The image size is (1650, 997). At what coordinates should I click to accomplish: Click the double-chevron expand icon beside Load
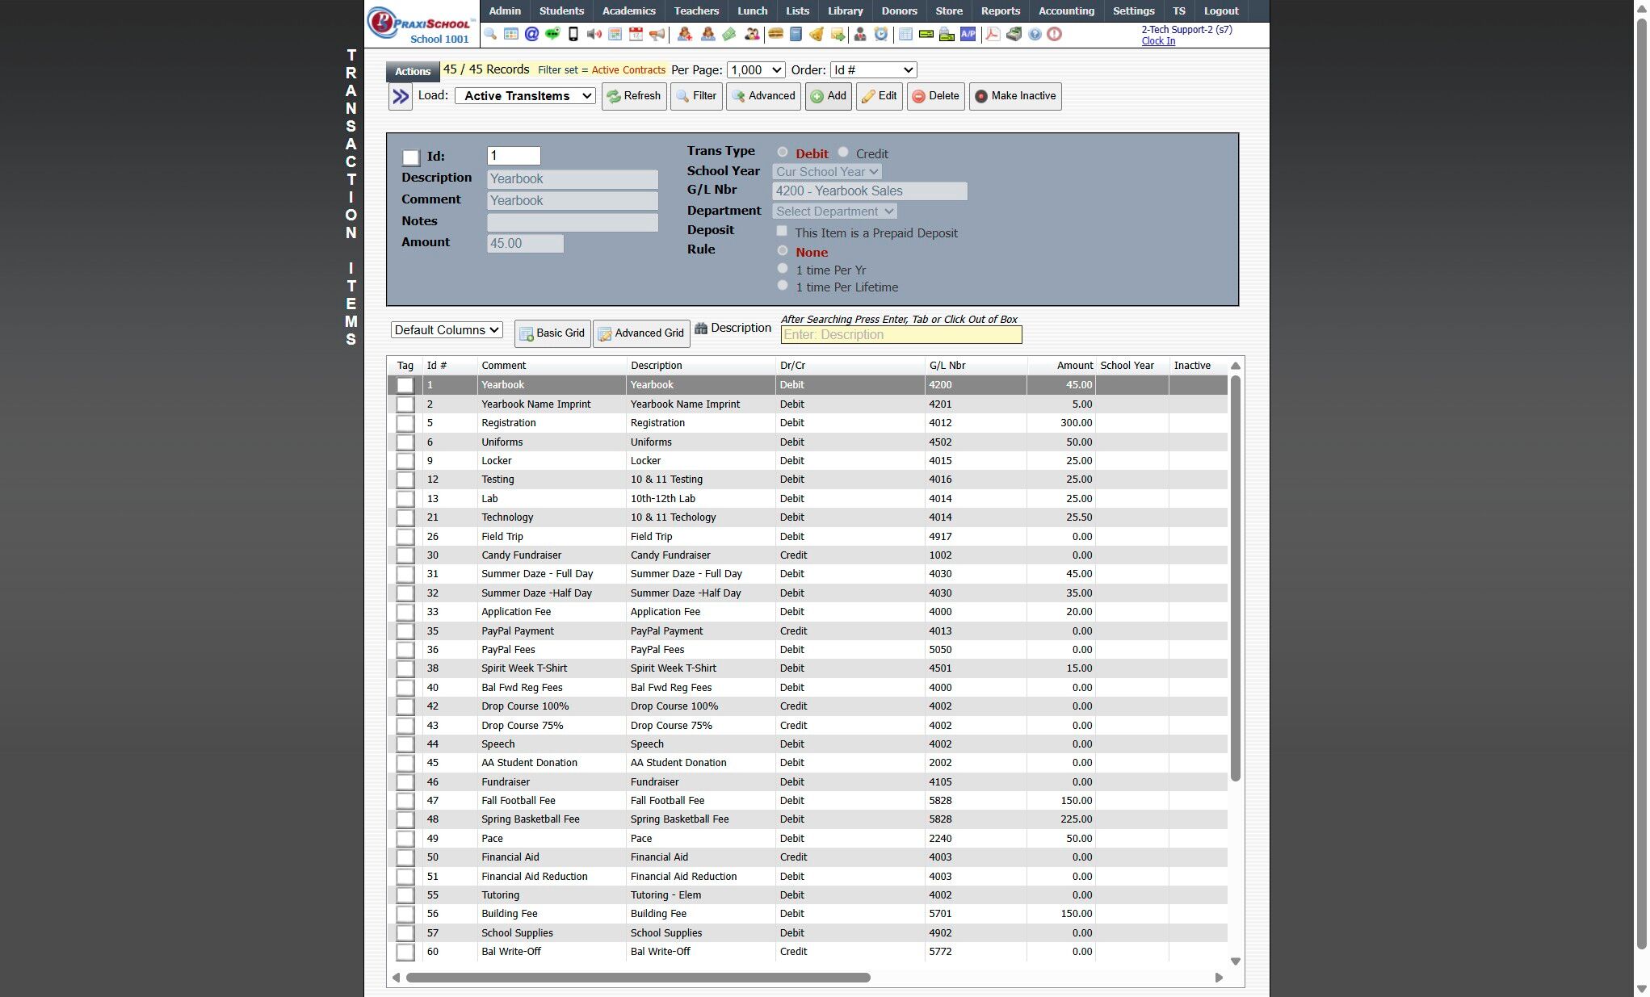[x=401, y=97]
